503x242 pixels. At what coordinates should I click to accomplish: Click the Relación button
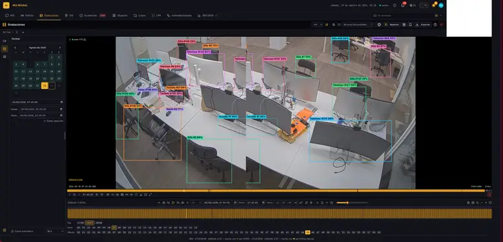[392, 24]
